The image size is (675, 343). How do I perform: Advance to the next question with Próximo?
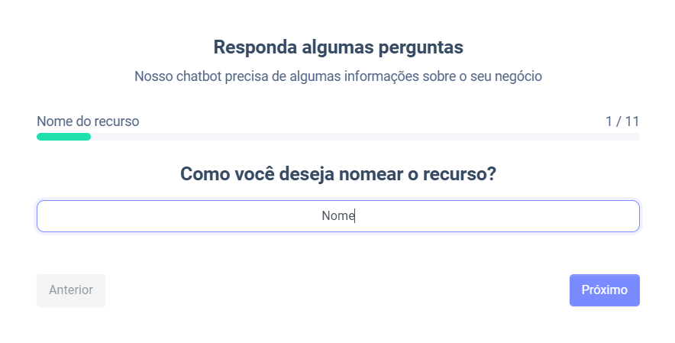click(x=604, y=290)
